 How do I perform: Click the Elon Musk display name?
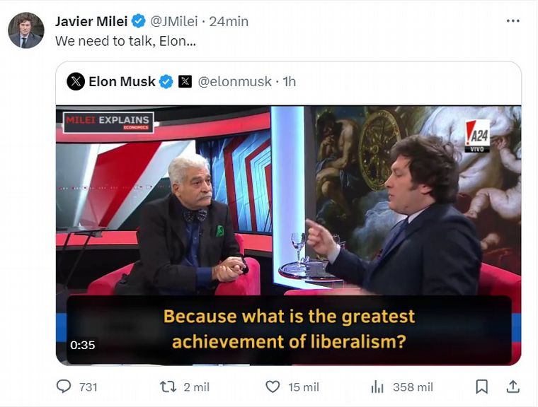122,81
